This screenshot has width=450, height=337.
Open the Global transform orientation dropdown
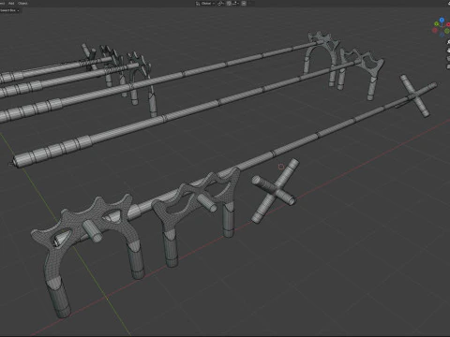pyautogui.click(x=205, y=4)
